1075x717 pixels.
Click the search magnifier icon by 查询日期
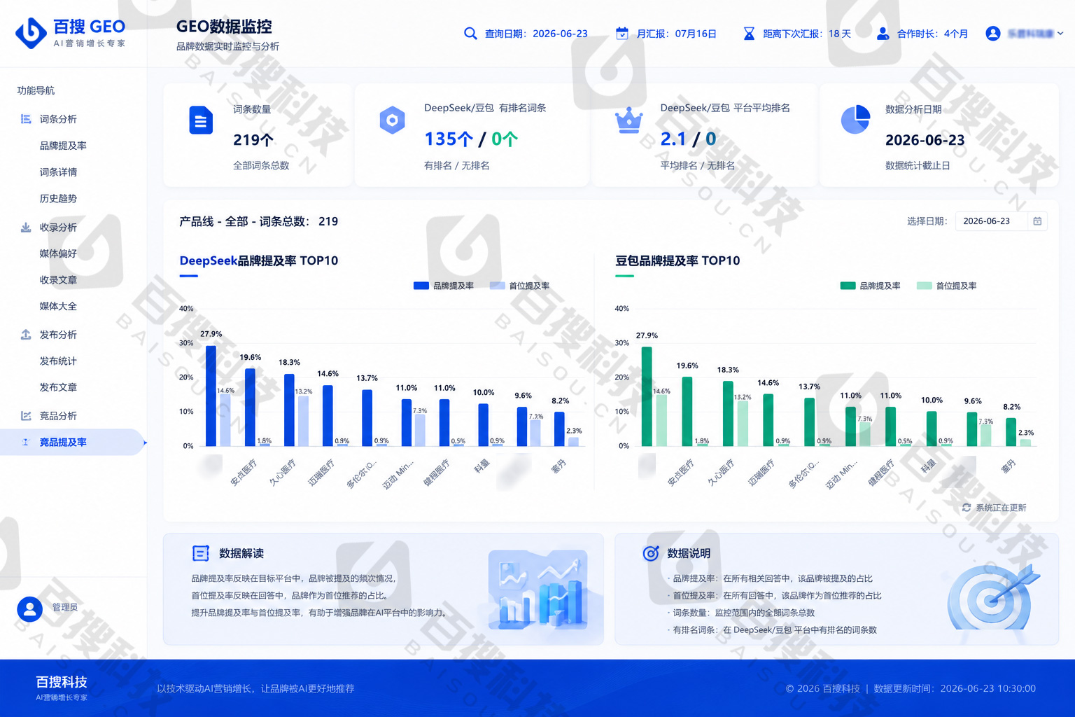(470, 34)
